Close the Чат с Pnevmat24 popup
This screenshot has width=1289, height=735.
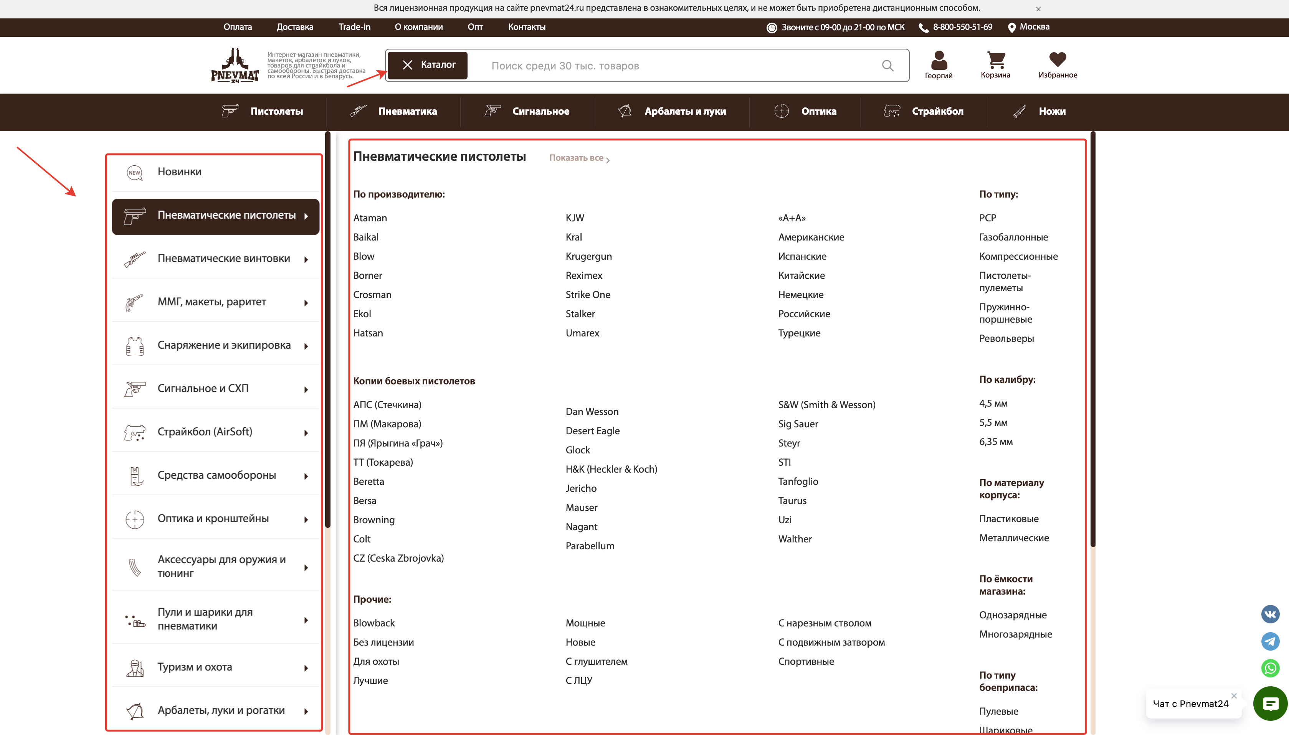(x=1233, y=695)
